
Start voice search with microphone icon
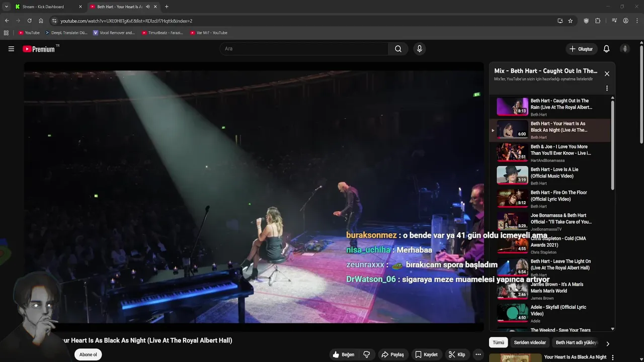click(420, 49)
